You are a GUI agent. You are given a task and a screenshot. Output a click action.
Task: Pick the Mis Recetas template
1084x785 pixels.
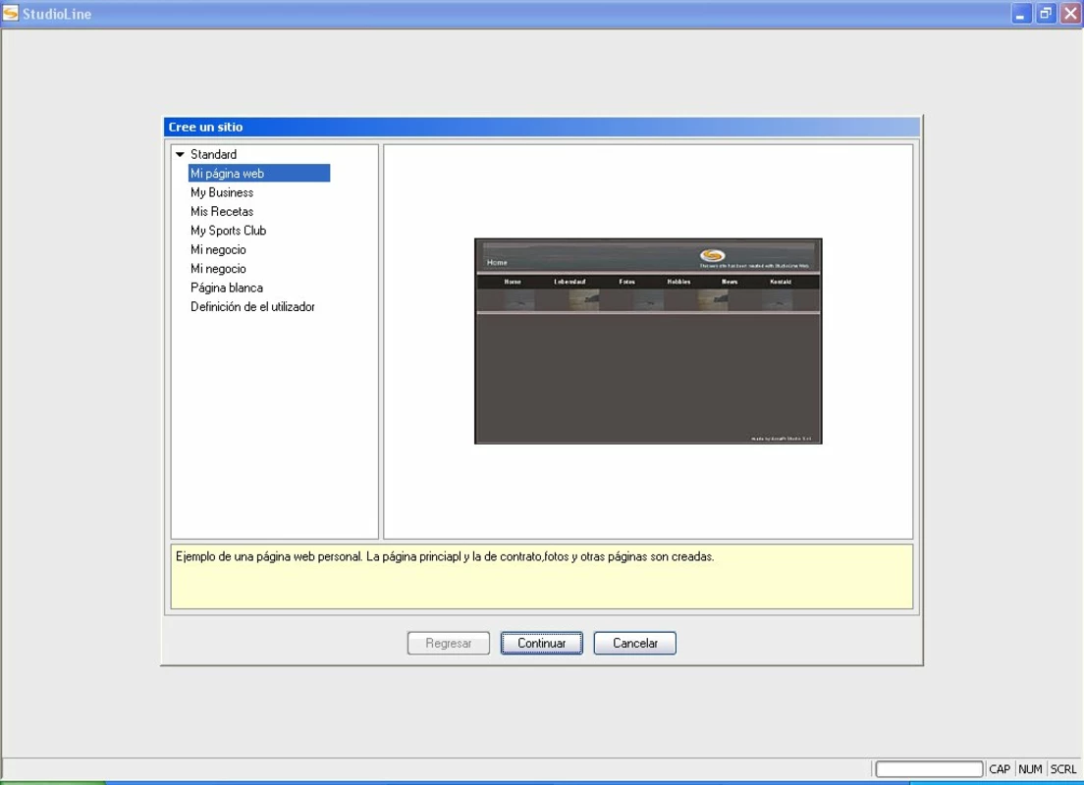pyautogui.click(x=222, y=211)
